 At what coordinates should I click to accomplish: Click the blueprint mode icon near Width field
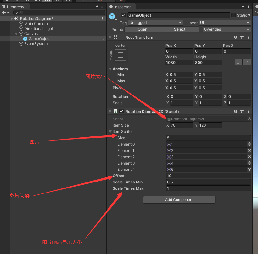239,62
